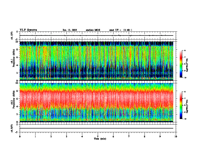Click the ch.1 voltage waveform trace

tap(96, 35)
